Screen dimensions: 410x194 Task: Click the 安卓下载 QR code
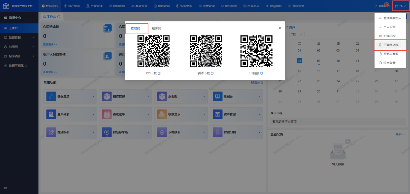click(206, 51)
